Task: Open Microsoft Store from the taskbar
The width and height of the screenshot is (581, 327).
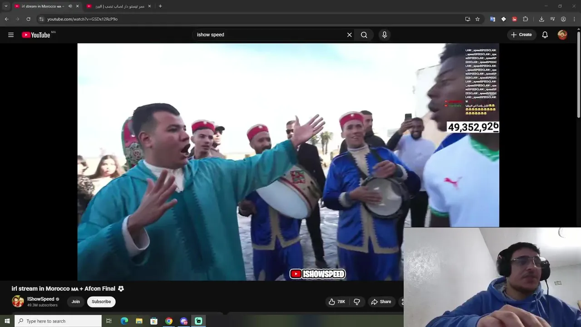Action: 154,321
